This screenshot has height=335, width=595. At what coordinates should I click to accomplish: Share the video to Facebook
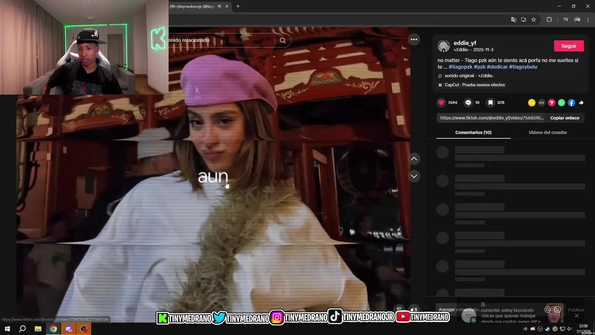[571, 103]
